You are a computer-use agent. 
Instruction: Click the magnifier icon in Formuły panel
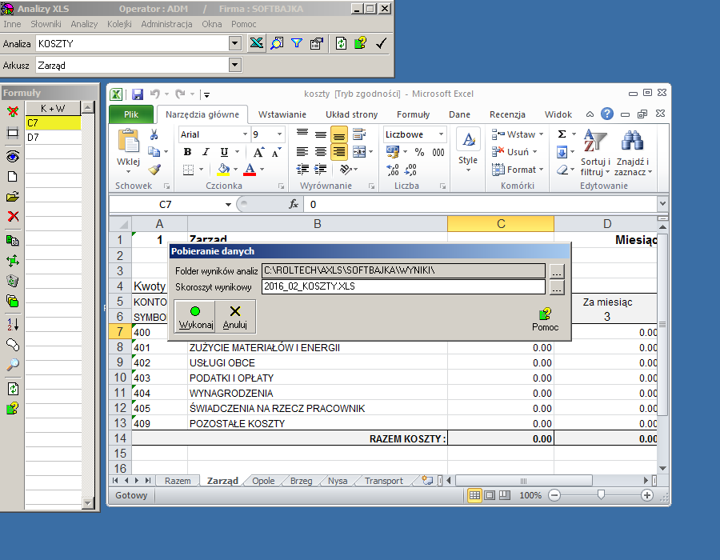13,365
